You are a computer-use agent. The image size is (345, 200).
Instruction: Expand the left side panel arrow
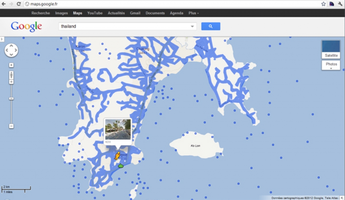[x=2, y=39]
